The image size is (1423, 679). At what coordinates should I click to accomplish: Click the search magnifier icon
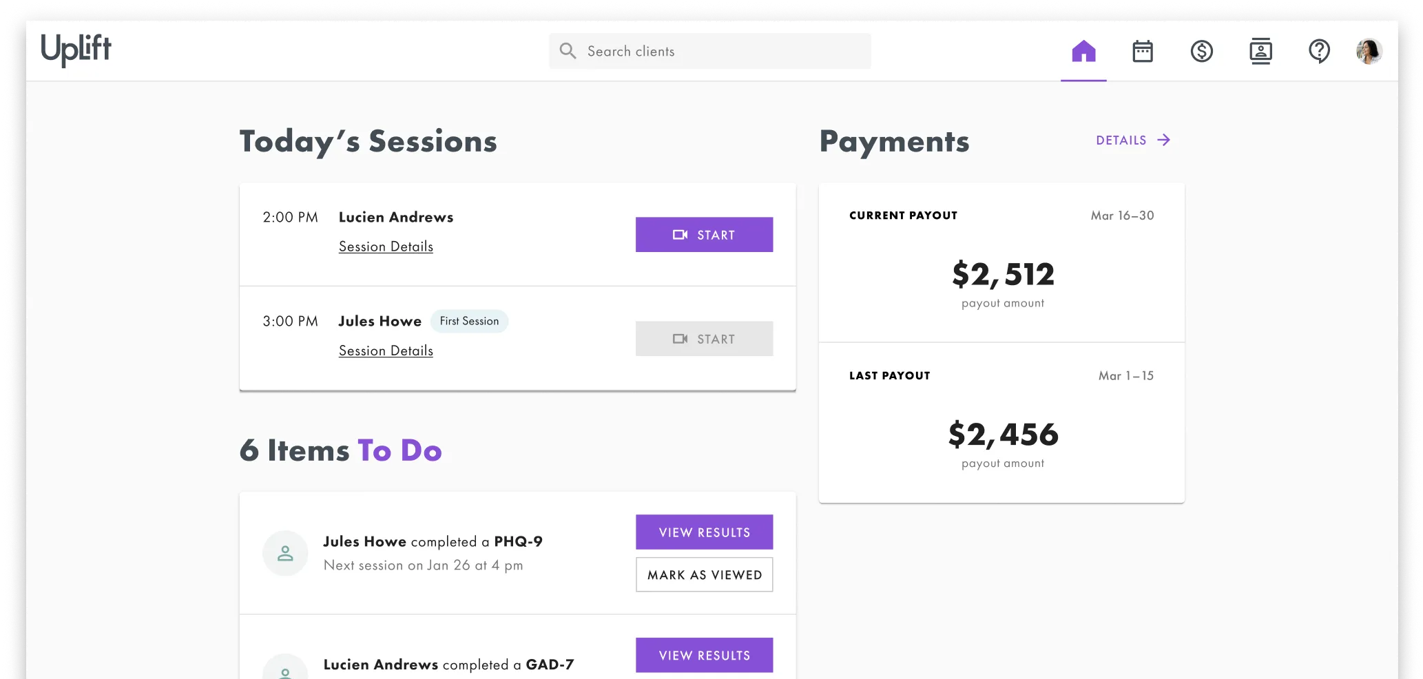pyautogui.click(x=568, y=51)
